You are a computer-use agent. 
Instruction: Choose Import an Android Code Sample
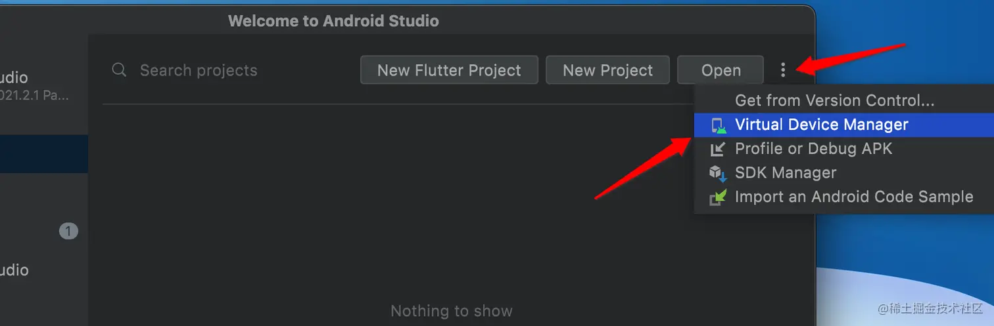pos(853,197)
